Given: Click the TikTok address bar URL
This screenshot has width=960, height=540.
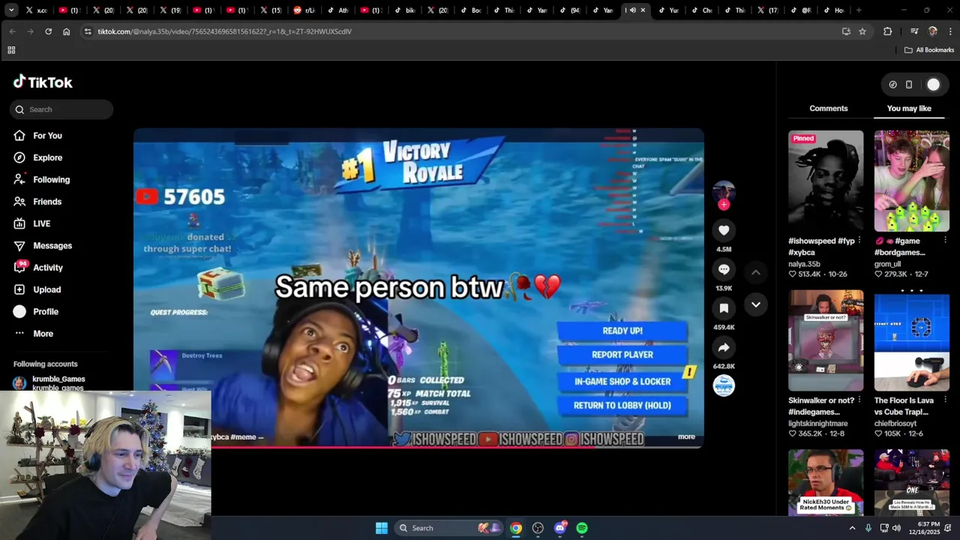Looking at the screenshot, I should (224, 31).
